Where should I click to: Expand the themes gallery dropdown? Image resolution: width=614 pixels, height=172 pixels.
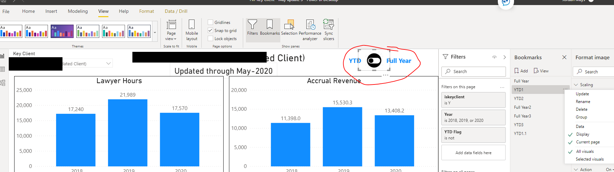coord(155,33)
